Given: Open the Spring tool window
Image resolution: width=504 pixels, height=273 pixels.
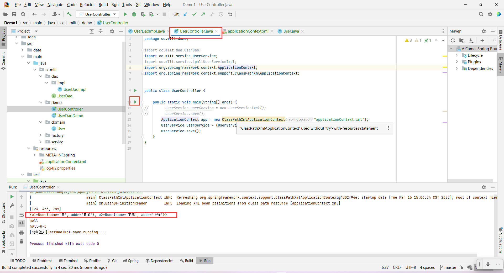Looking at the screenshot, I should (x=131, y=261).
